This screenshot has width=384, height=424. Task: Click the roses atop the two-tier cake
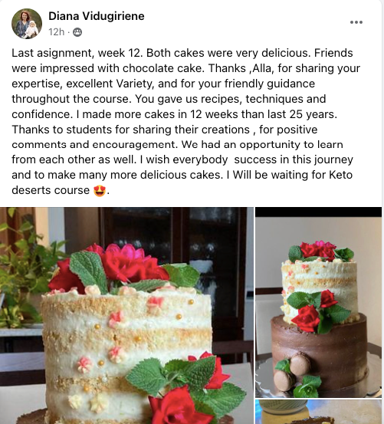click(317, 250)
